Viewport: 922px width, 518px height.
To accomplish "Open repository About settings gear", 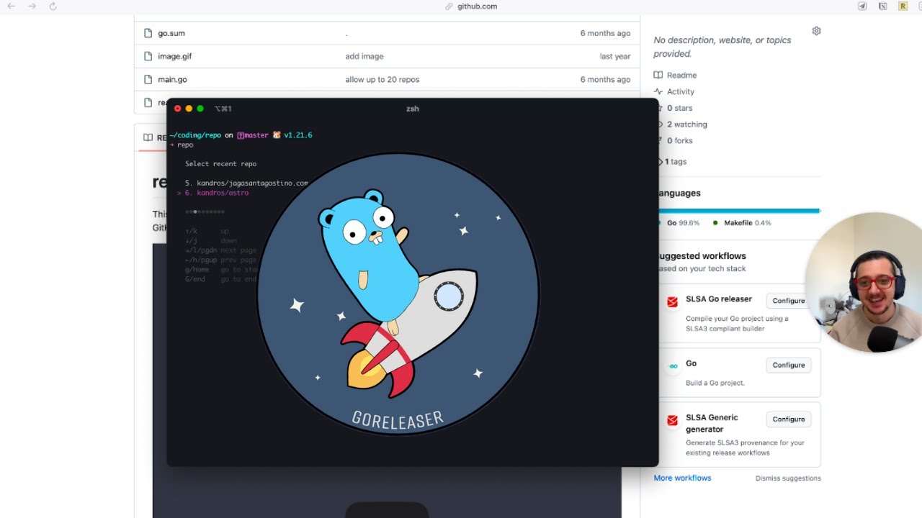I will point(816,31).
